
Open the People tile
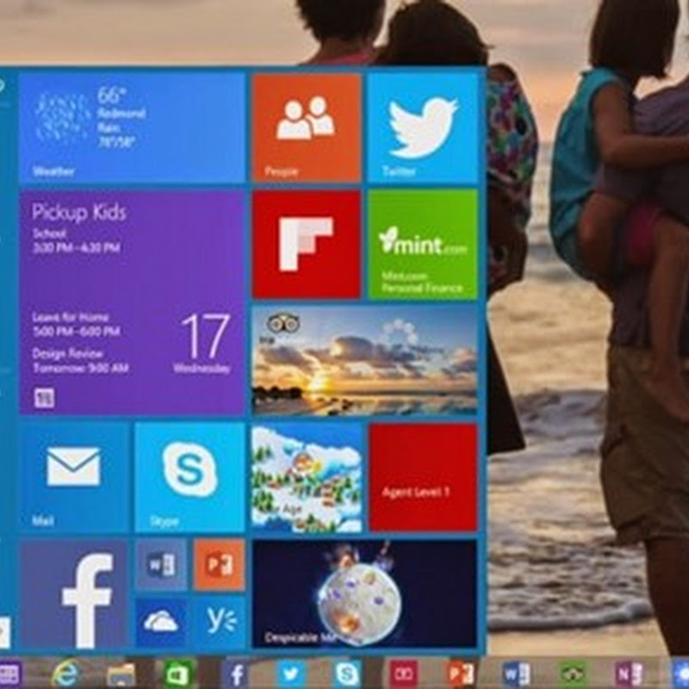(x=306, y=127)
